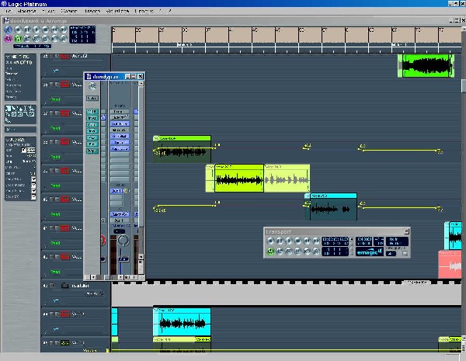Screen dimensions: 466x361
Task: Open Read automation menu on track 42
Action: (55, 272)
